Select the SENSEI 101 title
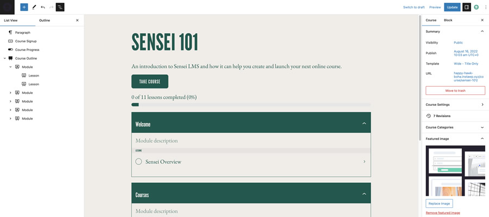Viewport: 489px width, 217px height. [x=165, y=42]
